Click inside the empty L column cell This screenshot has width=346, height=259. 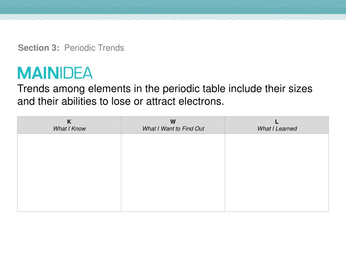pos(277,173)
